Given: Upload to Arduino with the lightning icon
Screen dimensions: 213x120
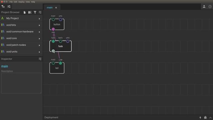Looking at the screenshot, I should [x=200, y=117].
